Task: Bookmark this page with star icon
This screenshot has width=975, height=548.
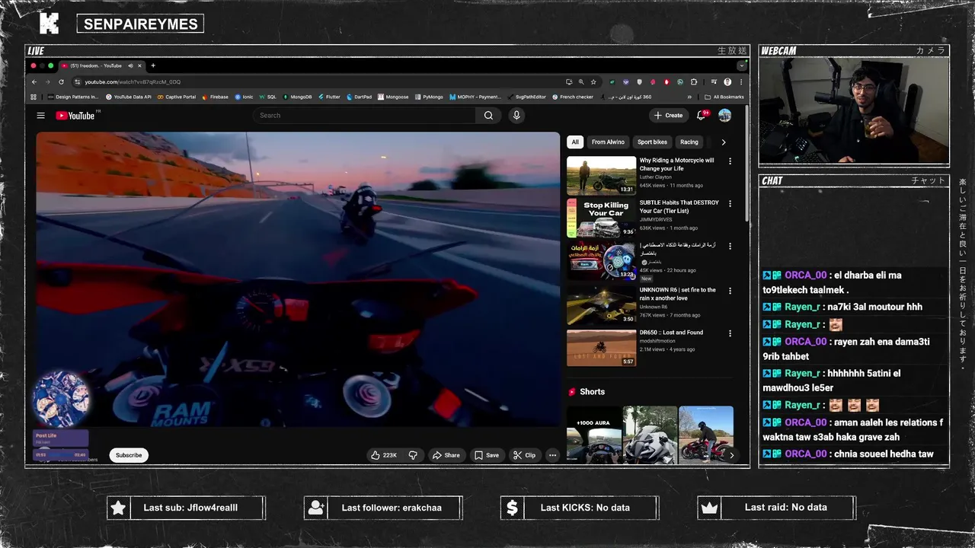Action: (x=593, y=82)
